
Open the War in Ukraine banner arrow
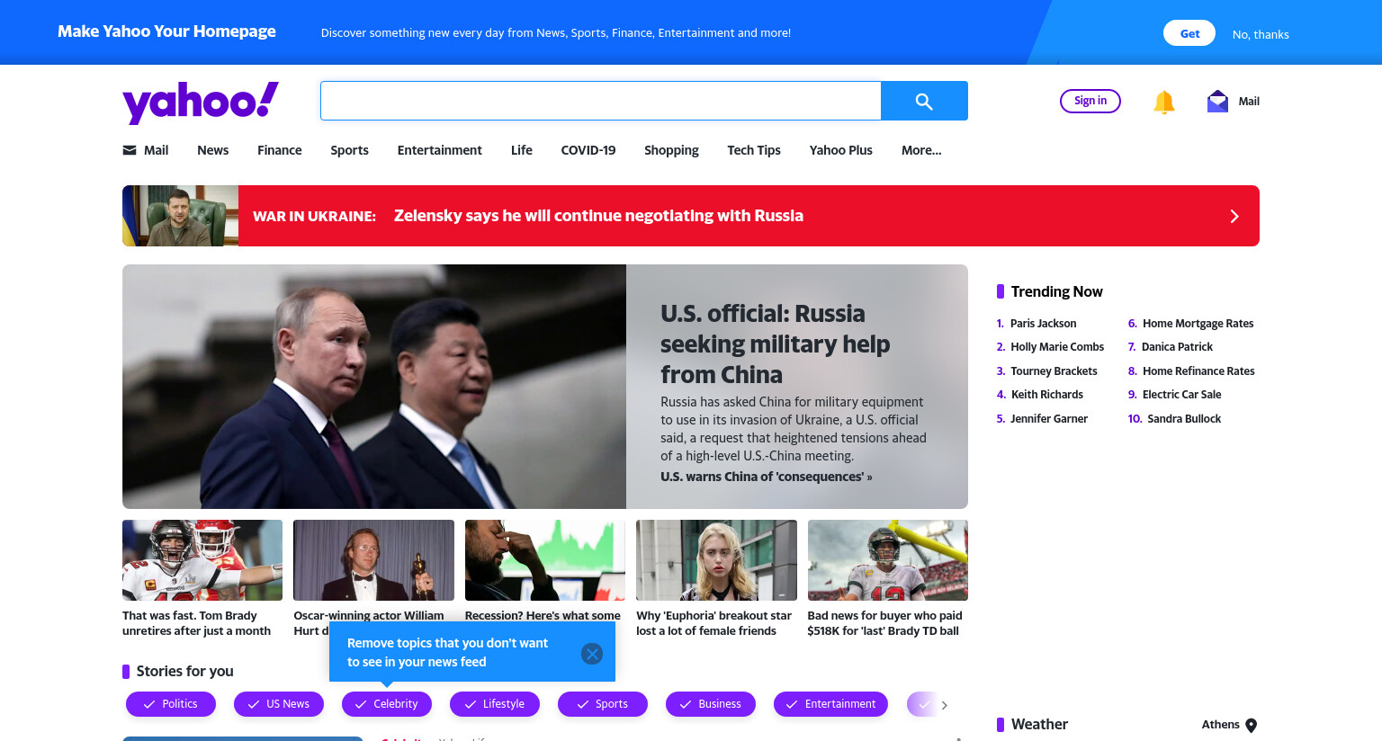coord(1234,216)
